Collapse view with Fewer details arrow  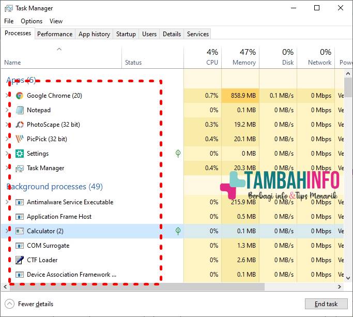coord(9,304)
